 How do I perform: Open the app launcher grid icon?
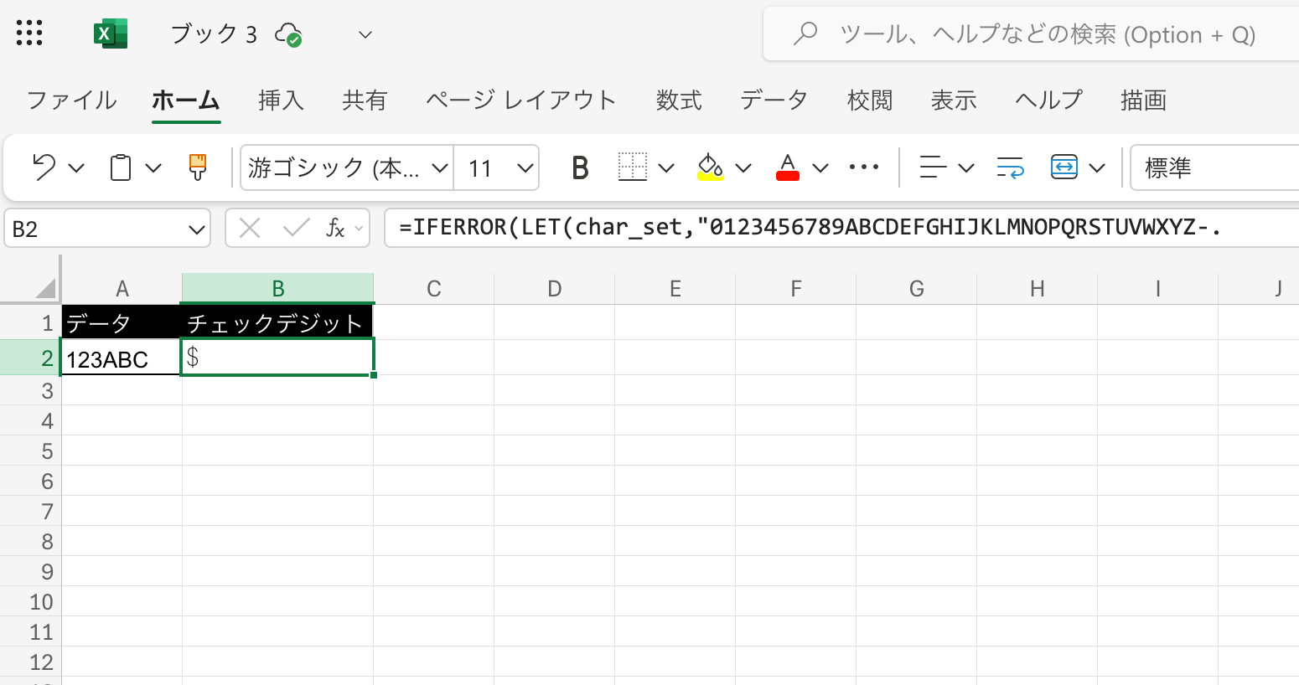(x=29, y=33)
